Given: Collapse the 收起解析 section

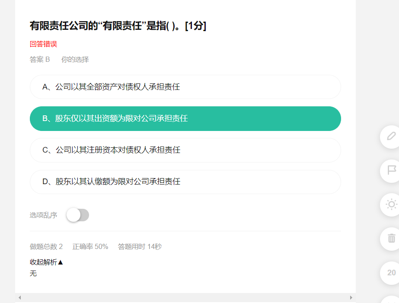Looking at the screenshot, I should coord(46,262).
